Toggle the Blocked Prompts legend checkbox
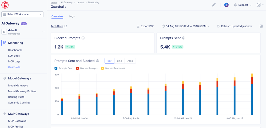 [x=77, y=68]
